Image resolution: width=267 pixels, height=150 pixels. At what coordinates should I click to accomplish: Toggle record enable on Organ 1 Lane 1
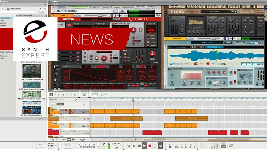73,112
